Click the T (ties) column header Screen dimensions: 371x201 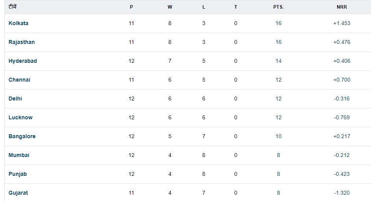[236, 7]
